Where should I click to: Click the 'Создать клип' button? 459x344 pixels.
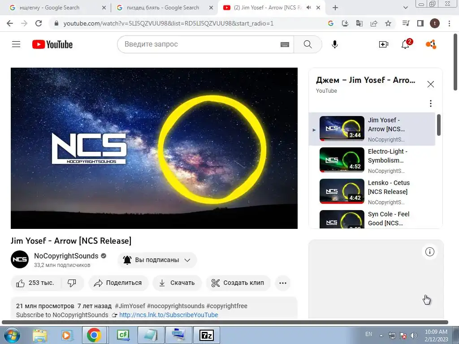click(238, 283)
